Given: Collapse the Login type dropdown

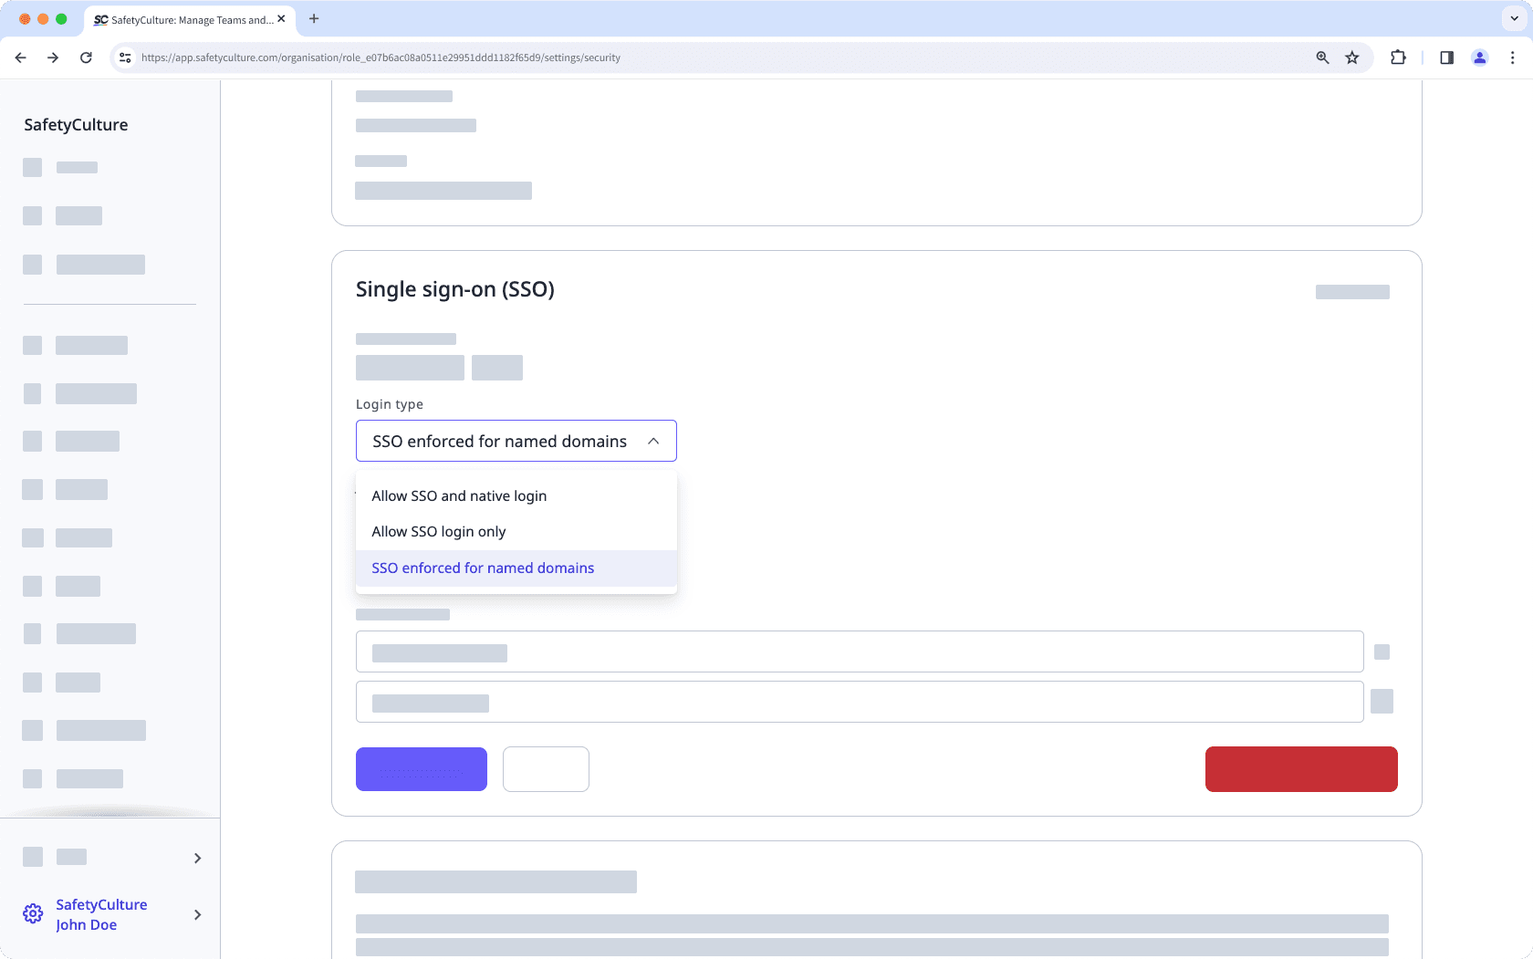Looking at the screenshot, I should coord(653,440).
